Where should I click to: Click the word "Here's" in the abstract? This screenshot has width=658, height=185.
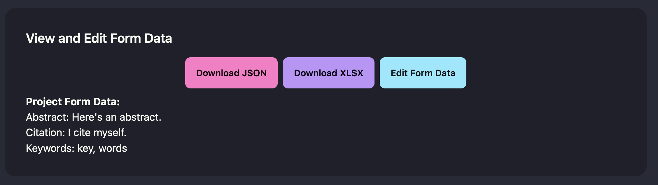coord(87,117)
